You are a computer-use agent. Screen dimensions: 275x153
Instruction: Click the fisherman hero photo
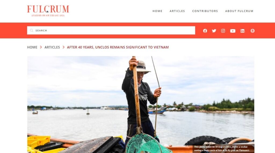[141, 105]
